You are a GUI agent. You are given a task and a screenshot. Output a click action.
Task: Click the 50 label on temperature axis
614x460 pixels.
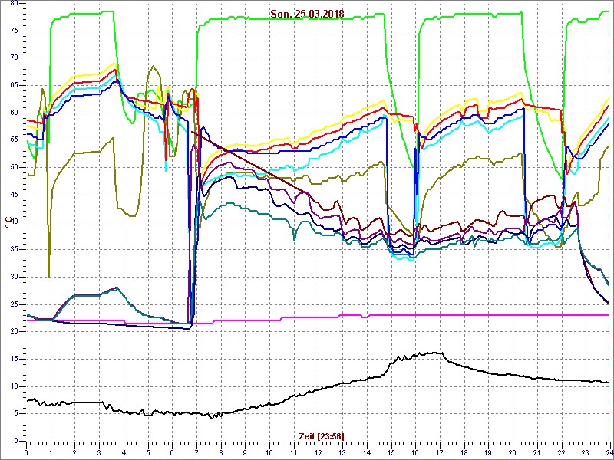click(13, 167)
